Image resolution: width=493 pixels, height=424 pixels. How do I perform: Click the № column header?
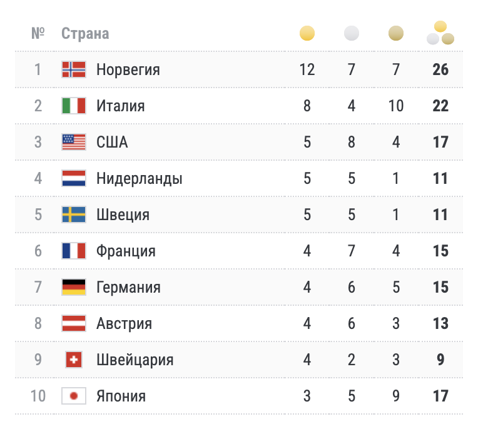38,33
